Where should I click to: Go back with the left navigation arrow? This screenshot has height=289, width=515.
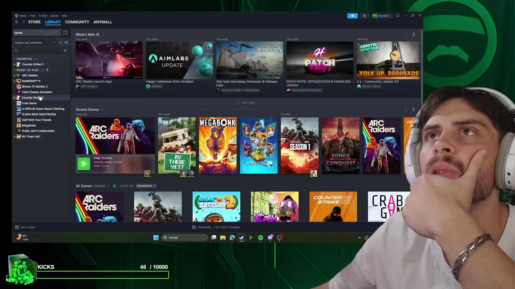[16, 22]
